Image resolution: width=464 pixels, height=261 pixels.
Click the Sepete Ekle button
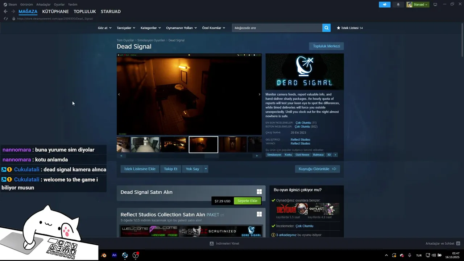247,201
